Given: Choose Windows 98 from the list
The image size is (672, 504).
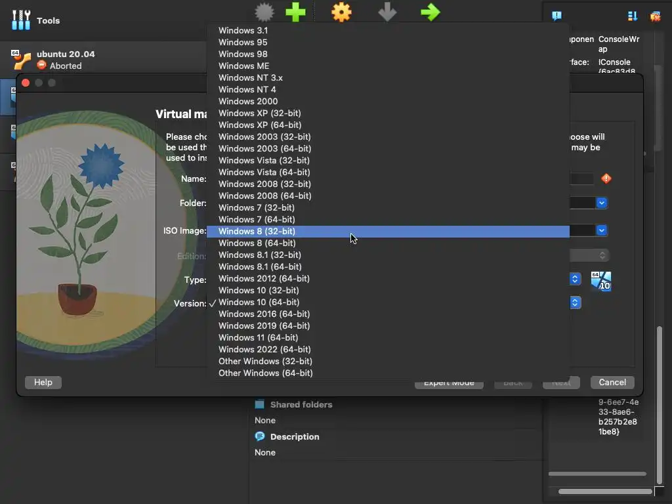Looking at the screenshot, I should pos(388,54).
